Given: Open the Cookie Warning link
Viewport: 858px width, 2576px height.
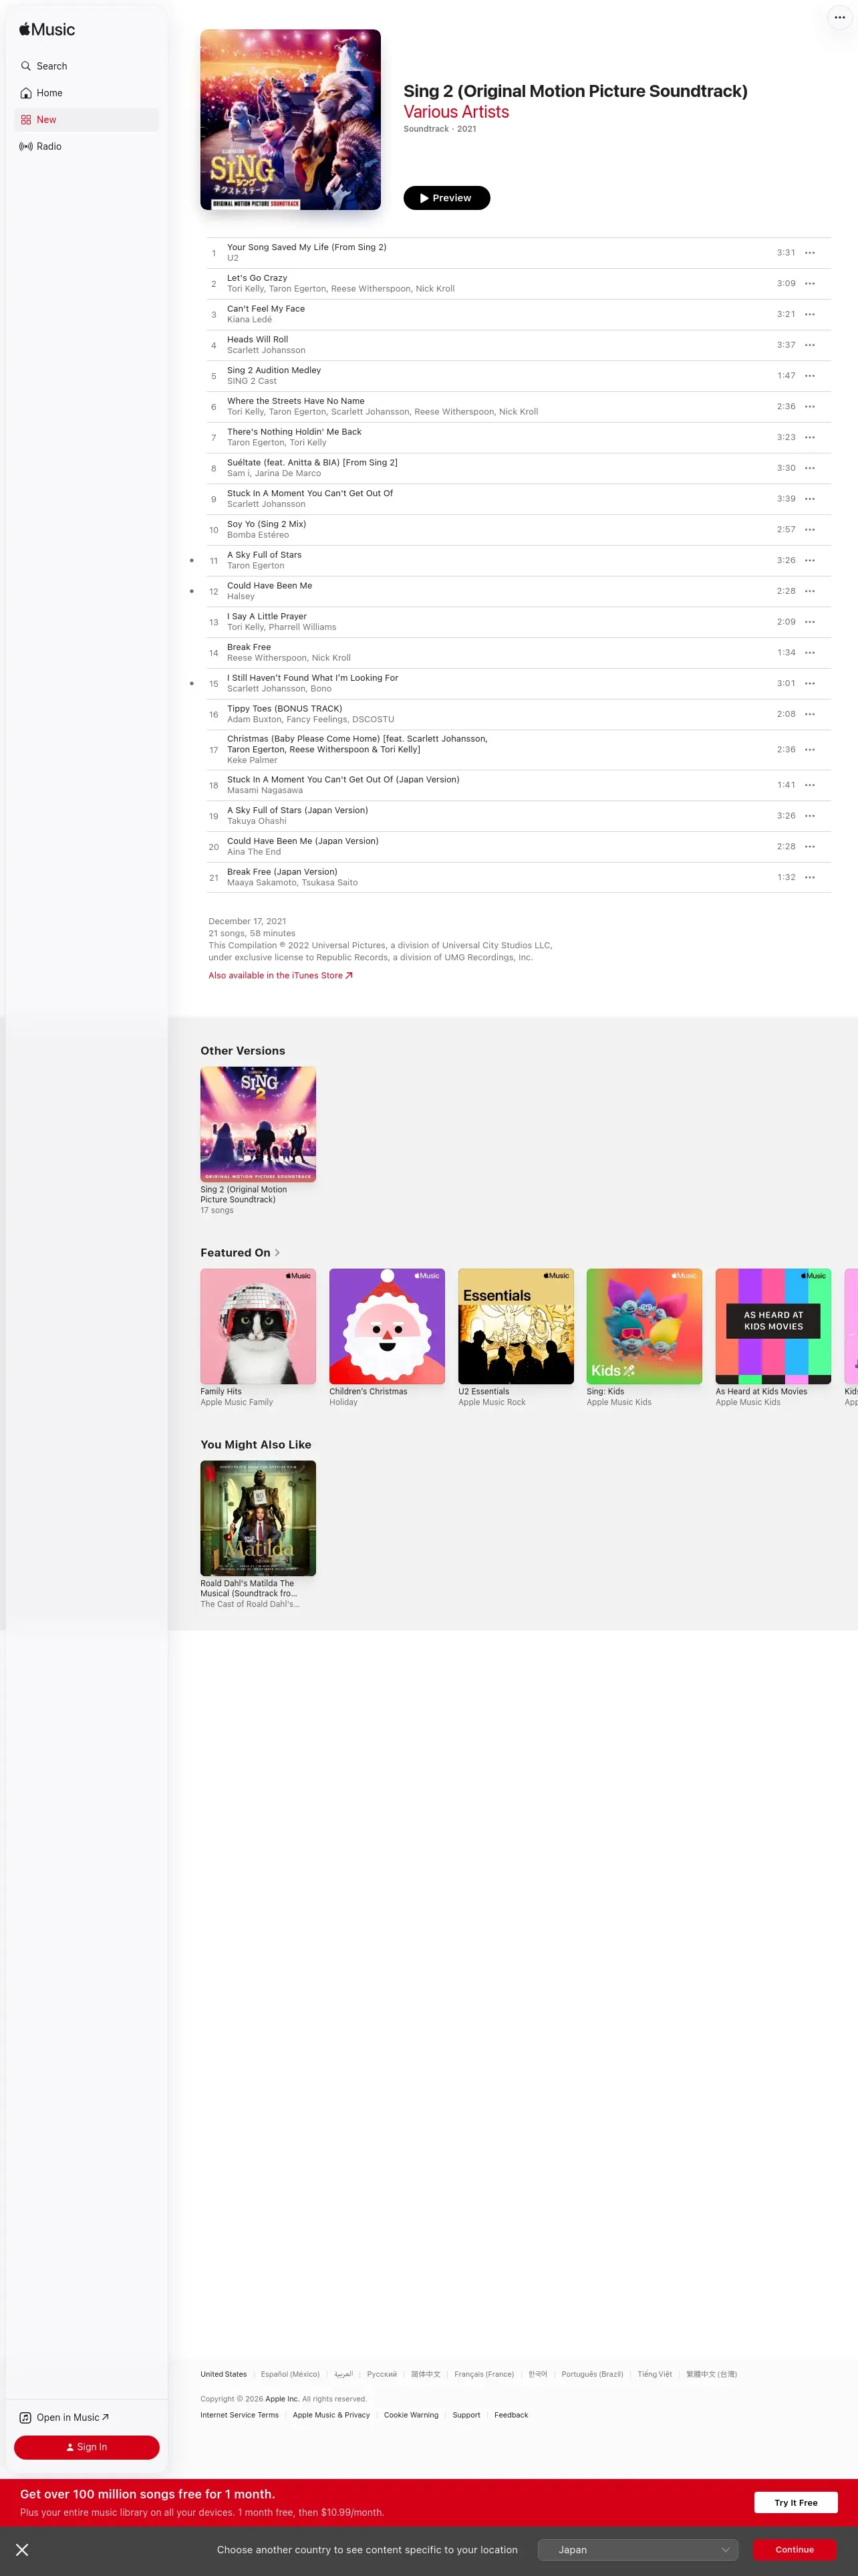Looking at the screenshot, I should [412, 2415].
